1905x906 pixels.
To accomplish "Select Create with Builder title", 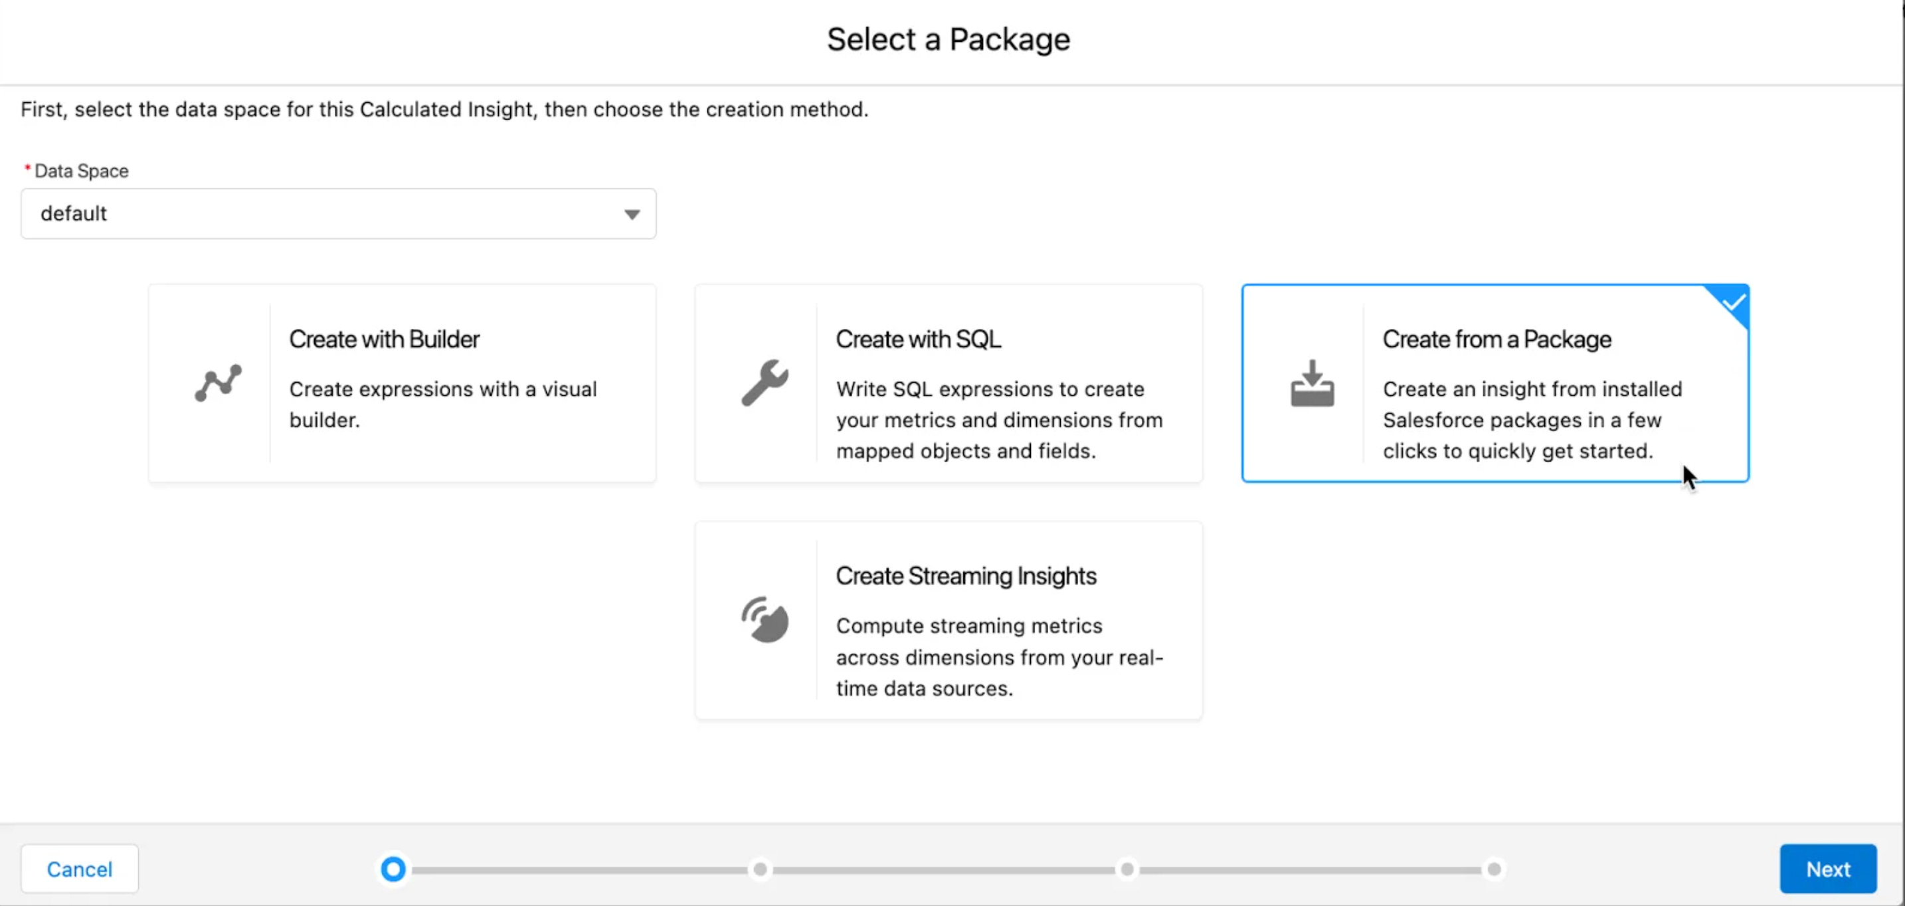I will pyautogui.click(x=384, y=339).
